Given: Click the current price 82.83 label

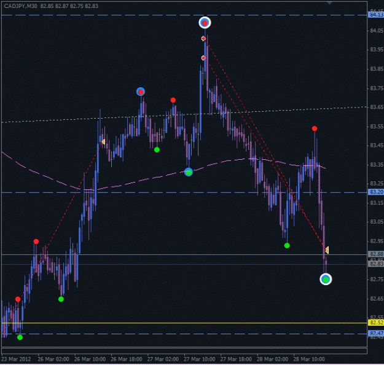Looking at the screenshot, I should 376,264.
